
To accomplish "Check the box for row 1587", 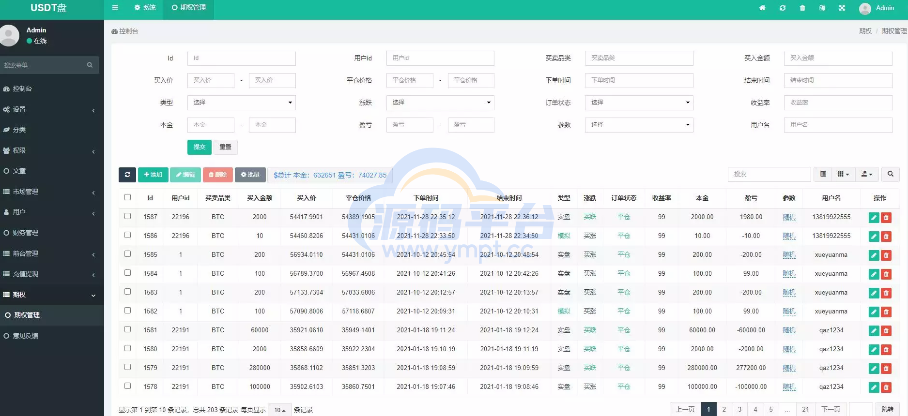I will [127, 216].
